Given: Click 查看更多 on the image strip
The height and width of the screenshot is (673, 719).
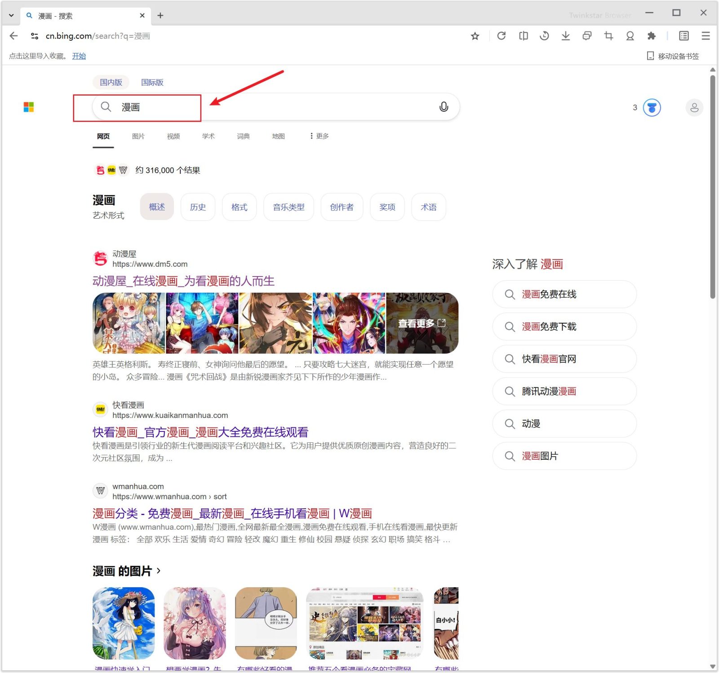Looking at the screenshot, I should [422, 323].
